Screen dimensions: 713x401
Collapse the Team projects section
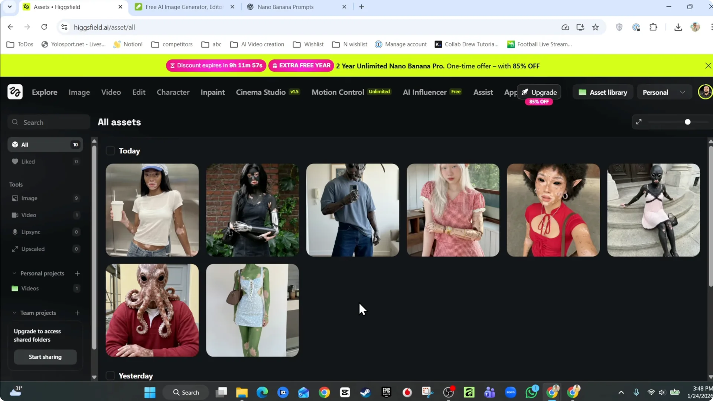tap(14, 313)
